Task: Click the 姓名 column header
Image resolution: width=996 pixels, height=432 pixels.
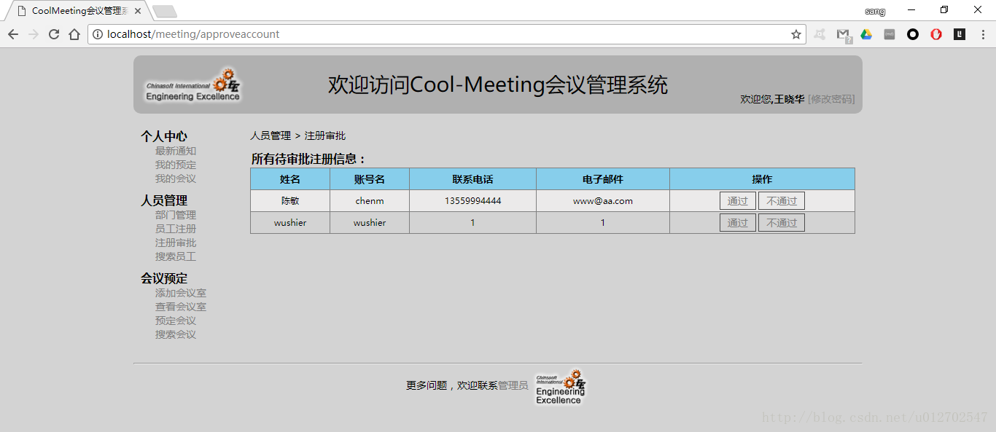Action: point(290,179)
